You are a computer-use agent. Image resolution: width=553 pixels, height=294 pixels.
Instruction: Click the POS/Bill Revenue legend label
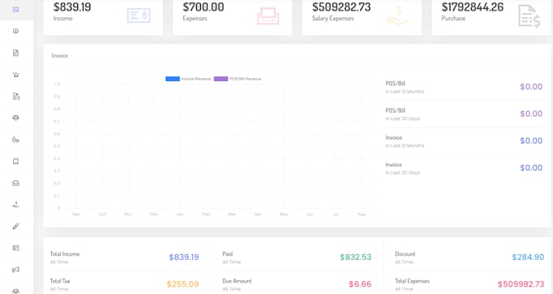[x=246, y=79]
